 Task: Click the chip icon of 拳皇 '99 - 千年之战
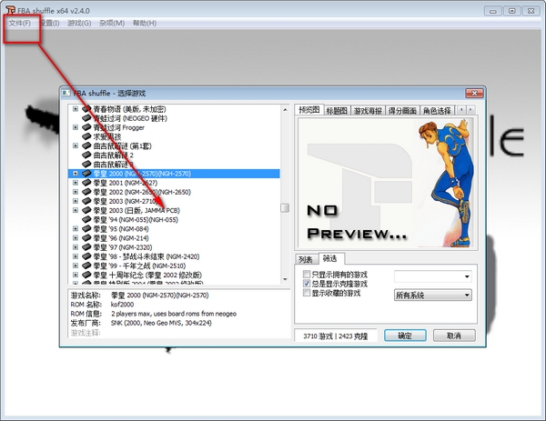pos(86,266)
